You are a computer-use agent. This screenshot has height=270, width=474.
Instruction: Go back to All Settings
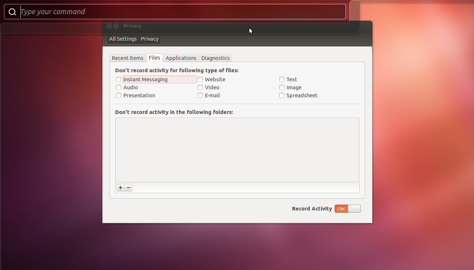[123, 39]
